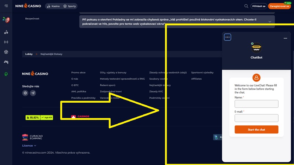
Task: Open the cherry casino games sidebar icon
Action: pyautogui.click(x=6, y=32)
